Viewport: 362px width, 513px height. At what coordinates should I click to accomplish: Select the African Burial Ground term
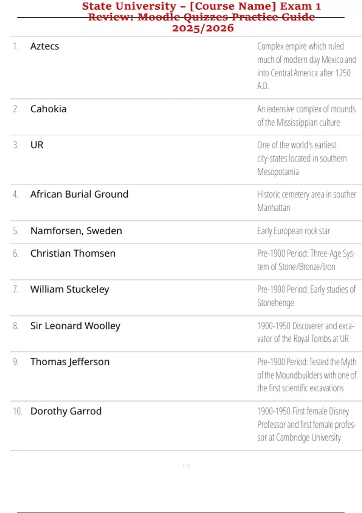pyautogui.click(x=79, y=194)
